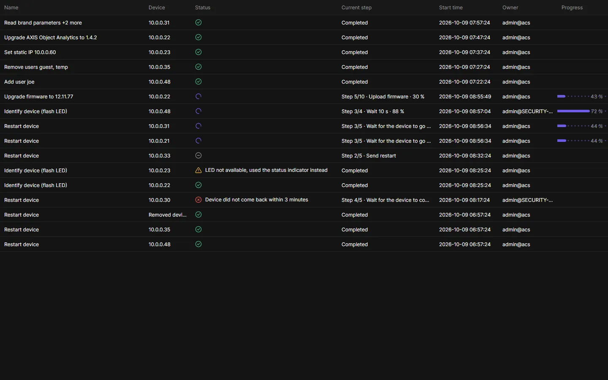Select the "Add user joe" task name
Image resolution: width=608 pixels, height=380 pixels.
[x=19, y=82]
